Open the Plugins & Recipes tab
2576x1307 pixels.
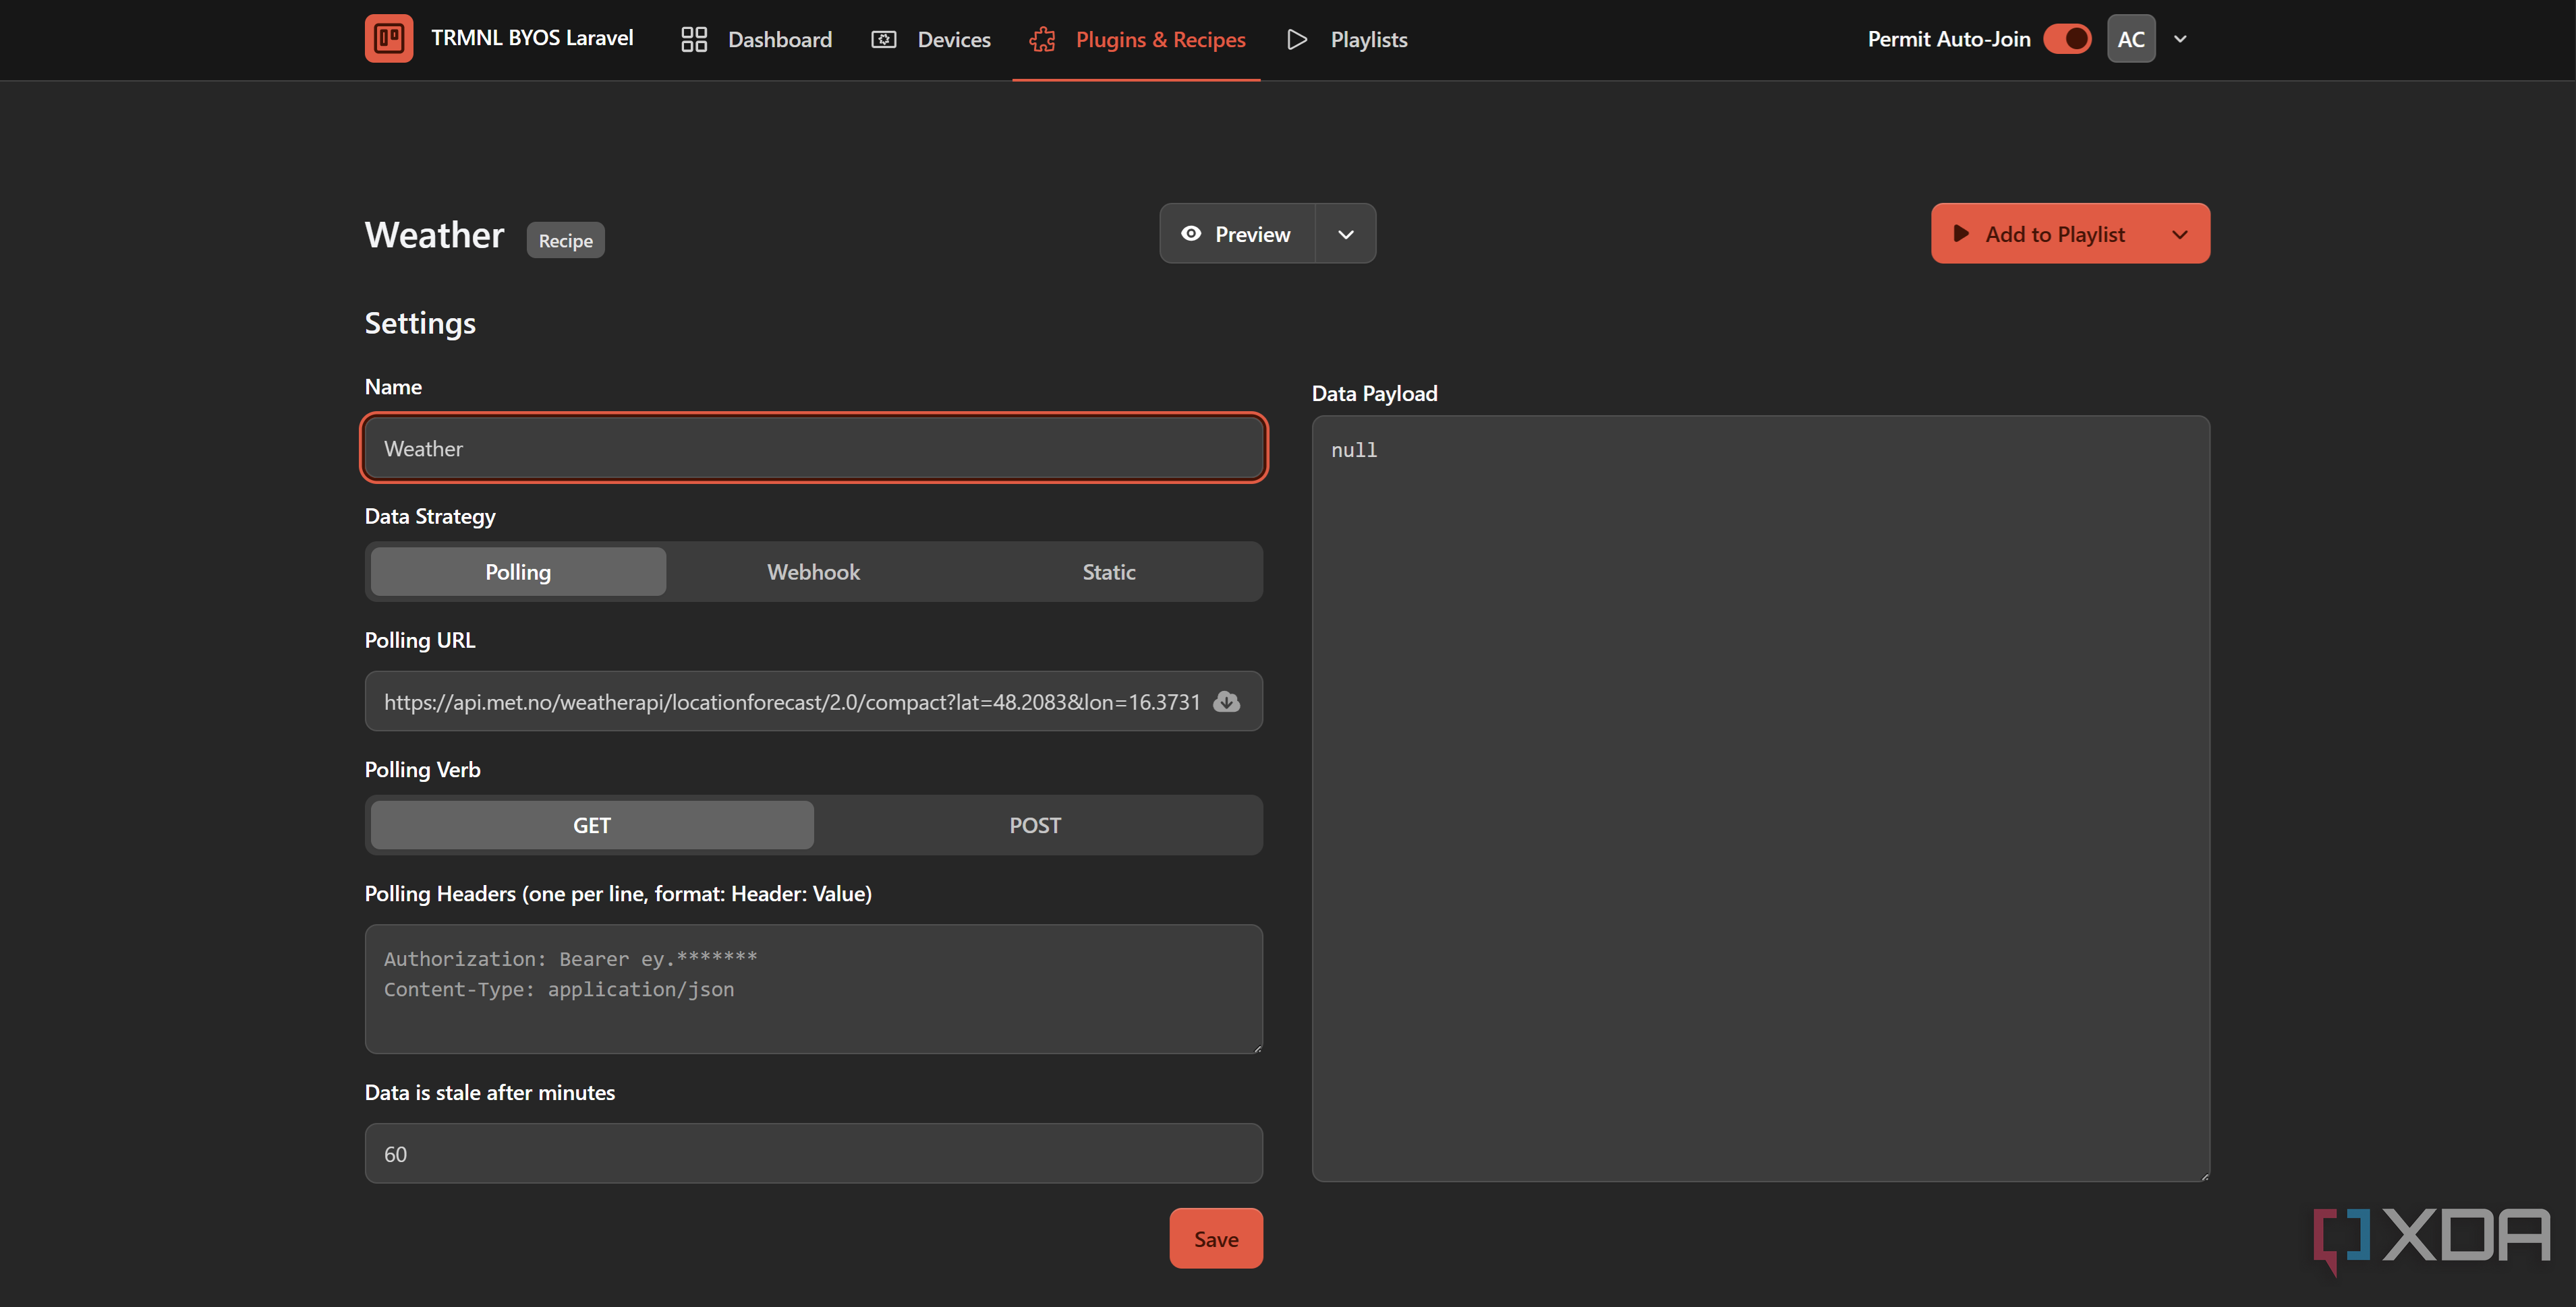tap(1137, 39)
